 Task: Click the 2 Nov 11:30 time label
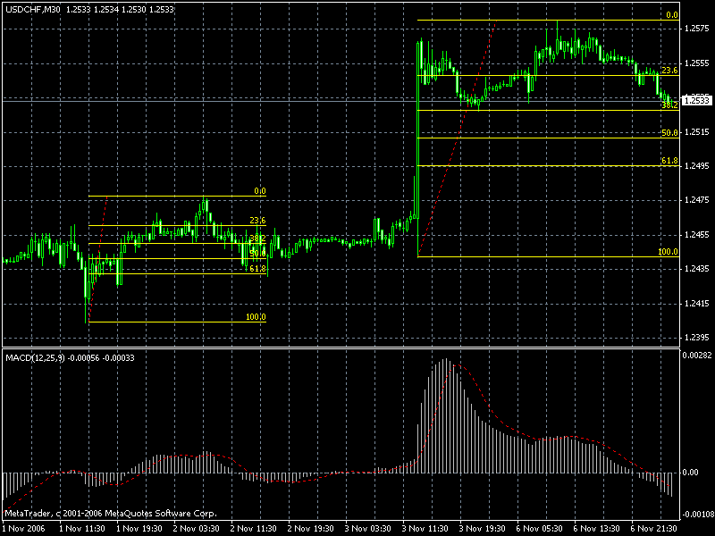click(254, 529)
